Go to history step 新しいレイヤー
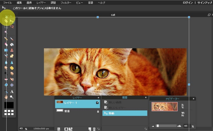The image size is (213, 131). click(125, 108)
